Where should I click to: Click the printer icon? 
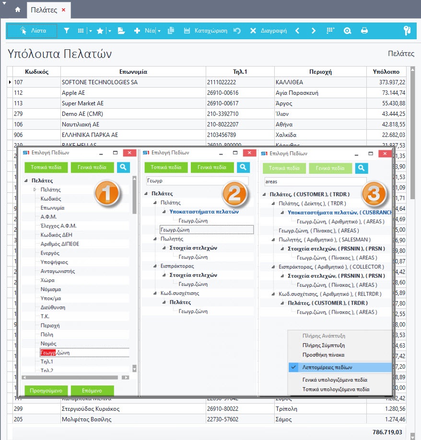(x=364, y=31)
